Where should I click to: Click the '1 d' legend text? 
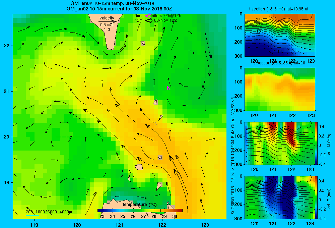[x=107, y=29]
